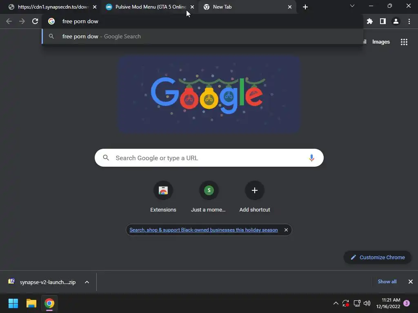This screenshot has height=313, width=418.
Task: Open the volume tray icon
Action: tap(367, 303)
